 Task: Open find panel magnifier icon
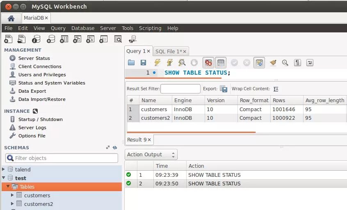[285, 63]
